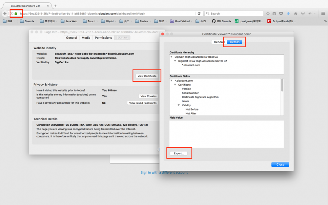Screen dimensions: 328x205
Task: Open the Eclipse中web项目 bookmark
Action: pyautogui.click(x=281, y=21)
